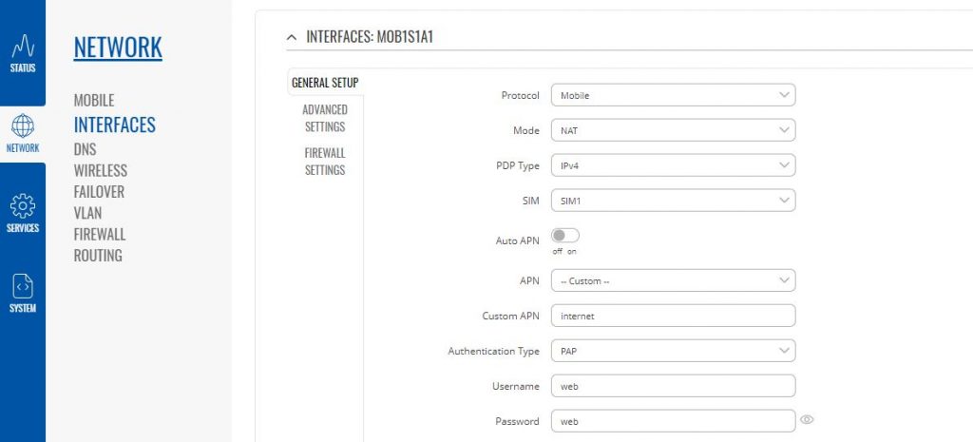The image size is (973, 442).
Task: Open the APN dropdown showing Custom
Action: point(673,280)
